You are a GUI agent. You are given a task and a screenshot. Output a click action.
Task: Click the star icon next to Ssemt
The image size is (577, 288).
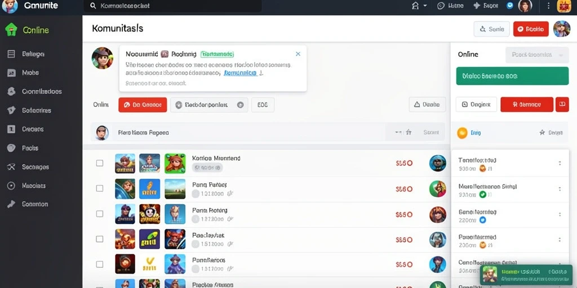point(409,132)
